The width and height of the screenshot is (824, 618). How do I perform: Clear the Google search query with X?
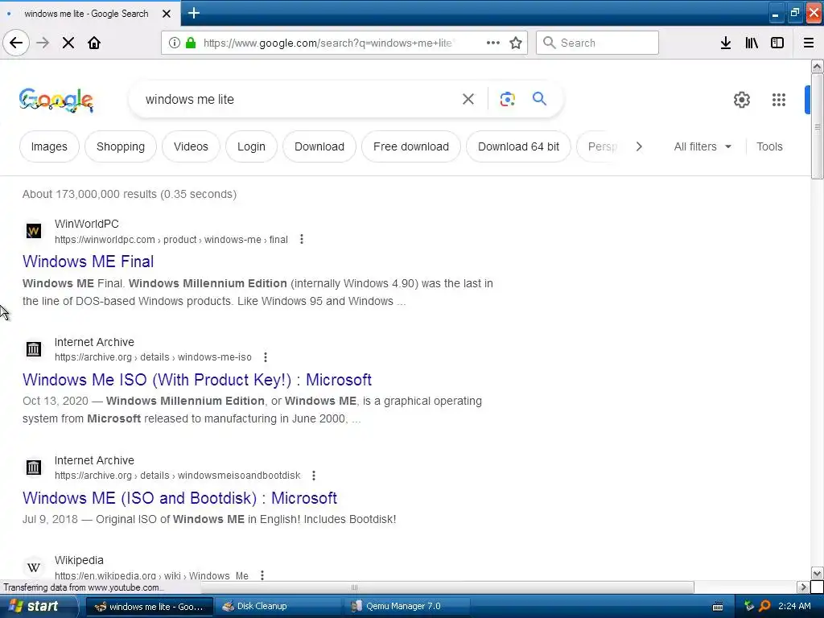pos(468,99)
